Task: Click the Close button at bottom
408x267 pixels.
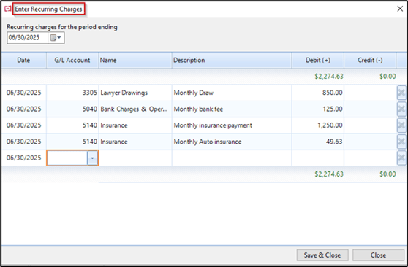Action: click(378, 255)
